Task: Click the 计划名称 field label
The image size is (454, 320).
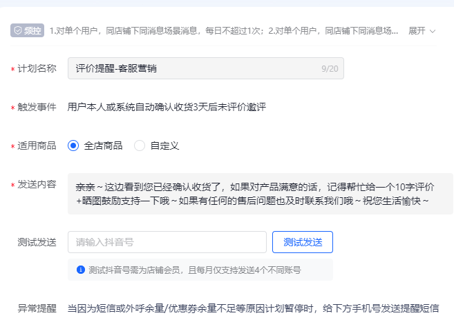Action: pyautogui.click(x=37, y=68)
